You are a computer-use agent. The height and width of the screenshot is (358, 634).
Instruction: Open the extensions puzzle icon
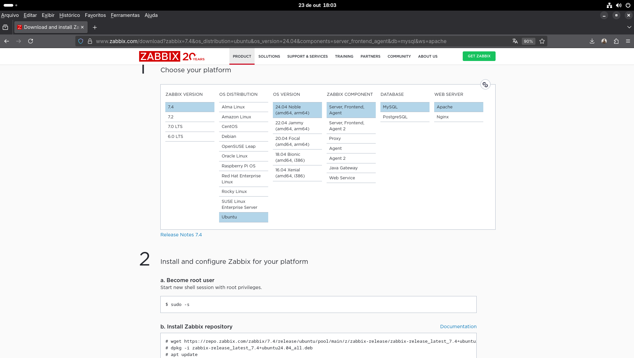pos(616,41)
